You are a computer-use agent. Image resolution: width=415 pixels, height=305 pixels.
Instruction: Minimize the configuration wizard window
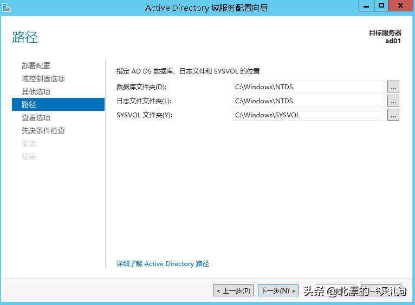click(366, 5)
